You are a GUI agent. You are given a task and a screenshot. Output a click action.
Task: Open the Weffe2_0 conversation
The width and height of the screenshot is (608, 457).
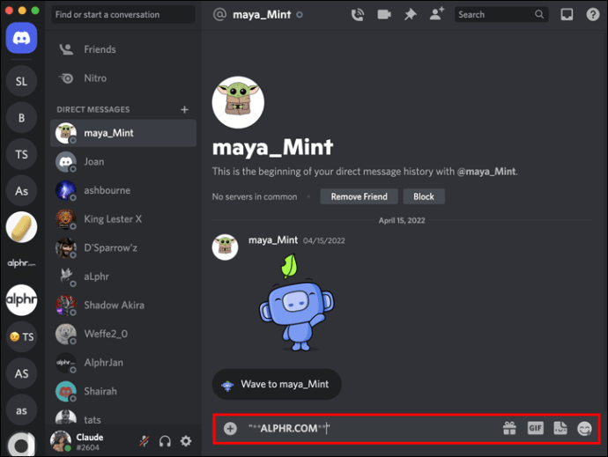point(122,334)
